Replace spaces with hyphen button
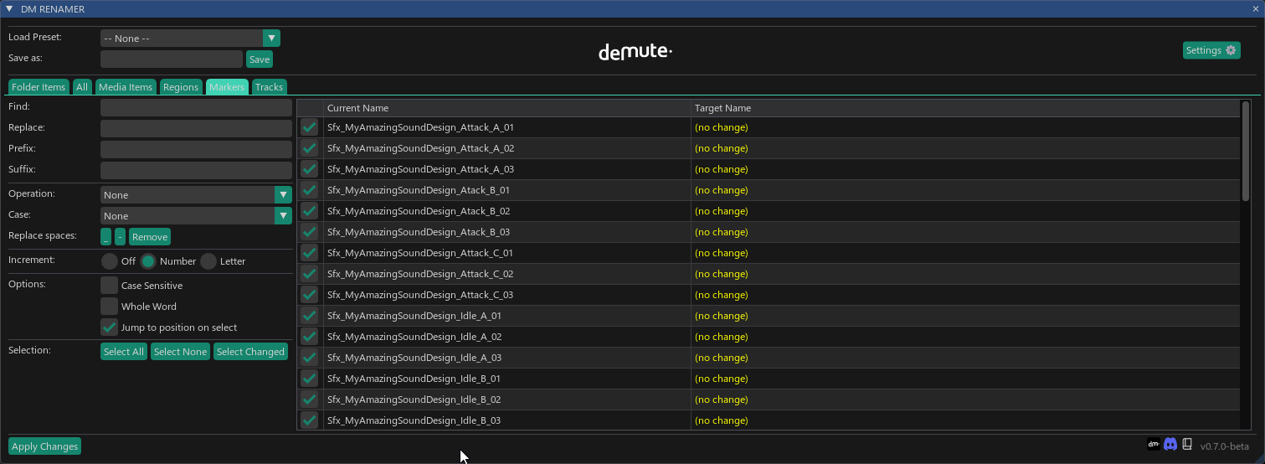Image resolution: width=1265 pixels, height=464 pixels. coord(121,237)
